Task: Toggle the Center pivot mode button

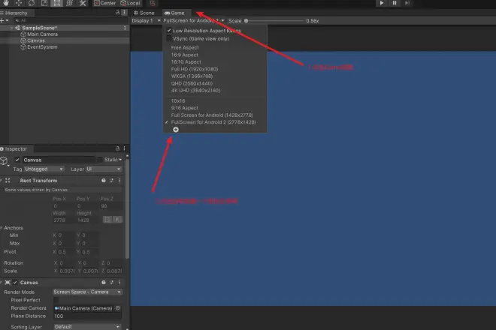Action: coord(104,3)
